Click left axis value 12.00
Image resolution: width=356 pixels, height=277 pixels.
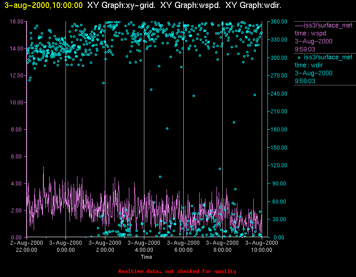16,76
